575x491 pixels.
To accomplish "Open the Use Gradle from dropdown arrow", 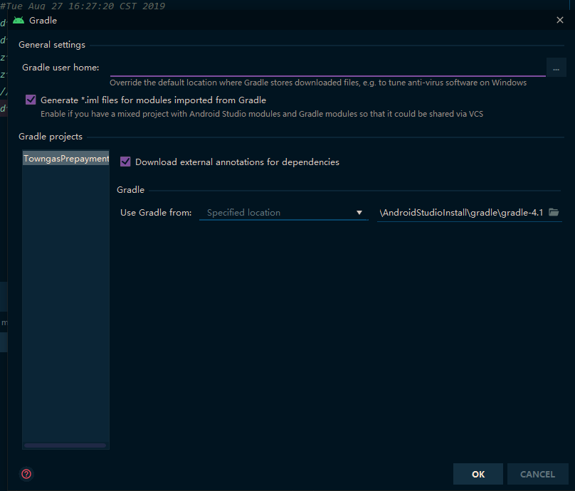I will 359,213.
